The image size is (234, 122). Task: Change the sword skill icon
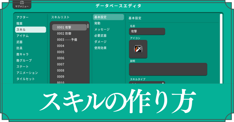[x=138, y=49]
